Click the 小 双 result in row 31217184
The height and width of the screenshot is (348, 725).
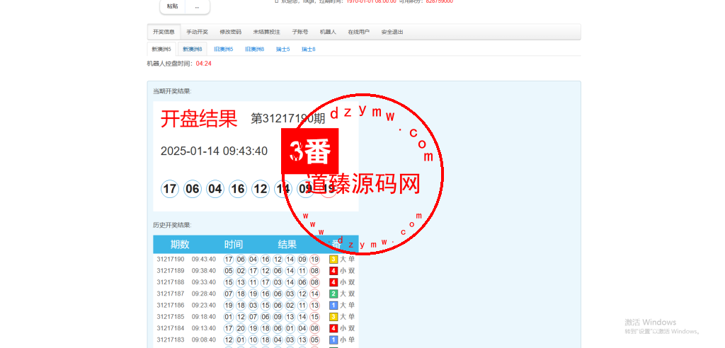347,329
